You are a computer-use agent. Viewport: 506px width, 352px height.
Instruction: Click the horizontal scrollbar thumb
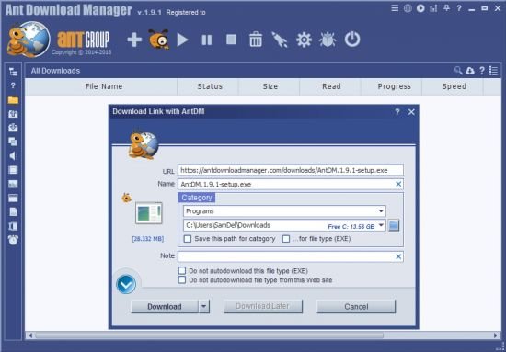(x=209, y=335)
